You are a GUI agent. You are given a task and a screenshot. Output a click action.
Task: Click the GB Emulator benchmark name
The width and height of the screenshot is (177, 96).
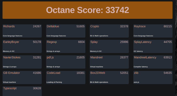pos(12,73)
